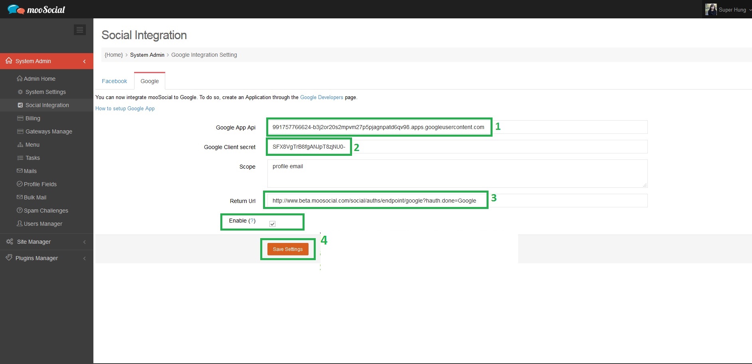Image resolution: width=752 pixels, height=364 pixels.
Task: Click the Google Integration Setting breadcrumb text
Action: click(204, 55)
